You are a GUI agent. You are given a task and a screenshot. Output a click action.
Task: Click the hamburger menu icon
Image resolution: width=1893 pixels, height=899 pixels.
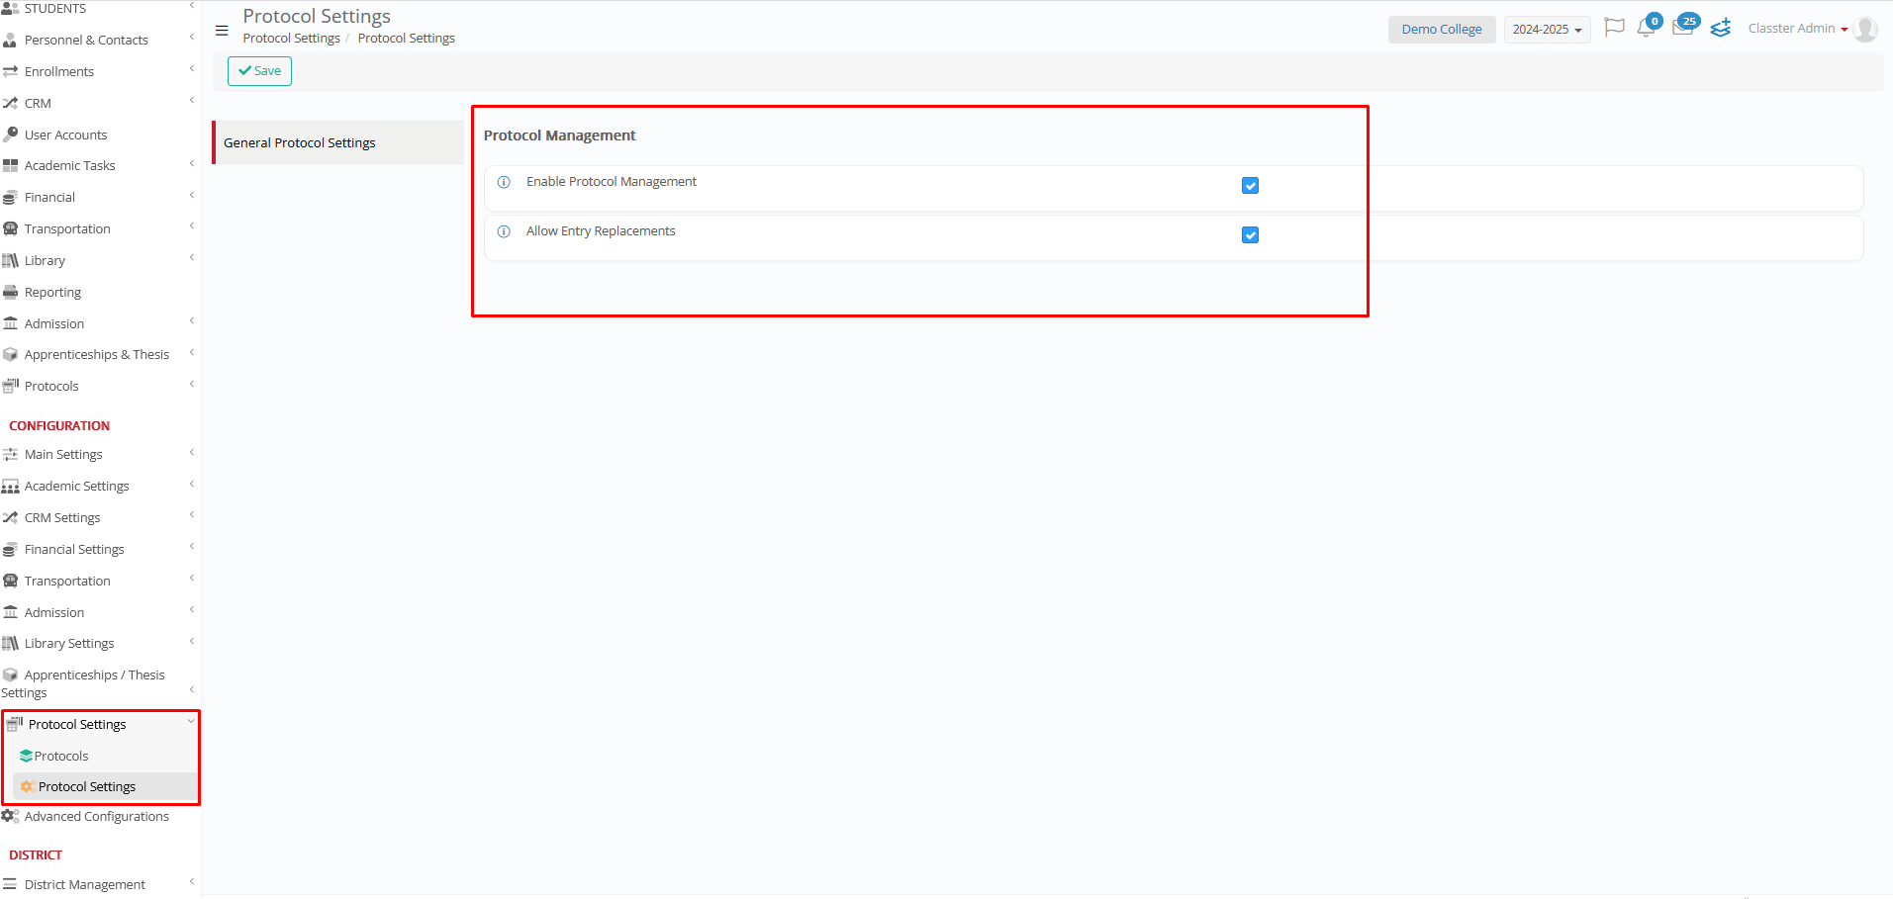(222, 31)
